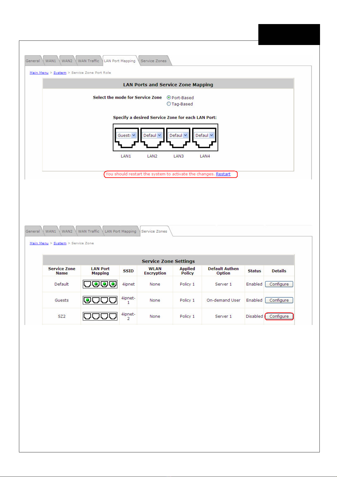337x477 pixels.
Task: Open the LAN3 service zone dropdown
Action: [x=178, y=135]
